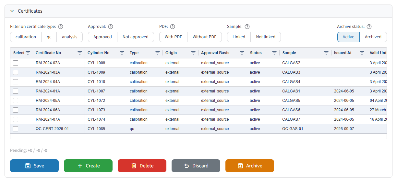Sort by Certificate No column header
This screenshot has height=182, width=397.
click(x=48, y=53)
